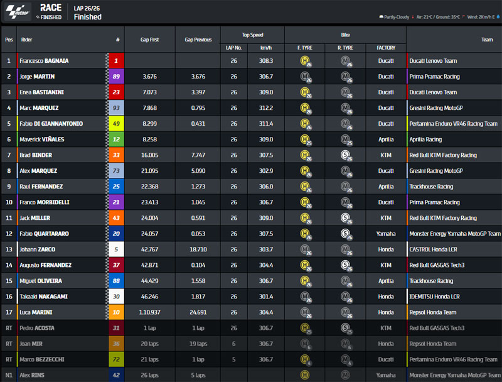Open the RACE session title
Screen dimensions: 502x382
pos(50,8)
